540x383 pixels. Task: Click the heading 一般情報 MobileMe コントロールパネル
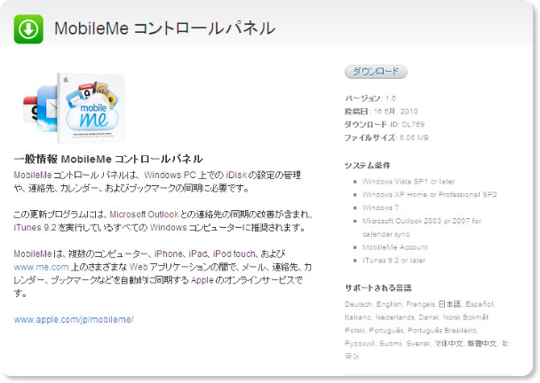click(107, 159)
